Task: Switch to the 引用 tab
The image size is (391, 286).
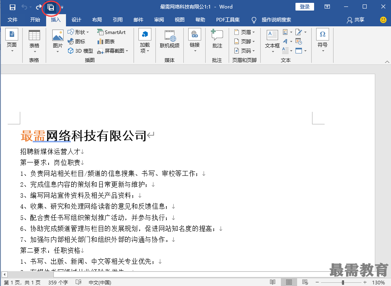Action: click(118, 20)
